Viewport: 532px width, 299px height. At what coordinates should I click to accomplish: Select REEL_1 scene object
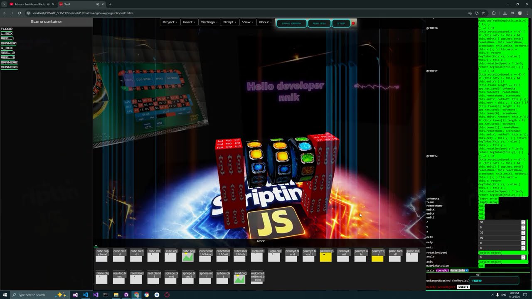tap(7, 39)
